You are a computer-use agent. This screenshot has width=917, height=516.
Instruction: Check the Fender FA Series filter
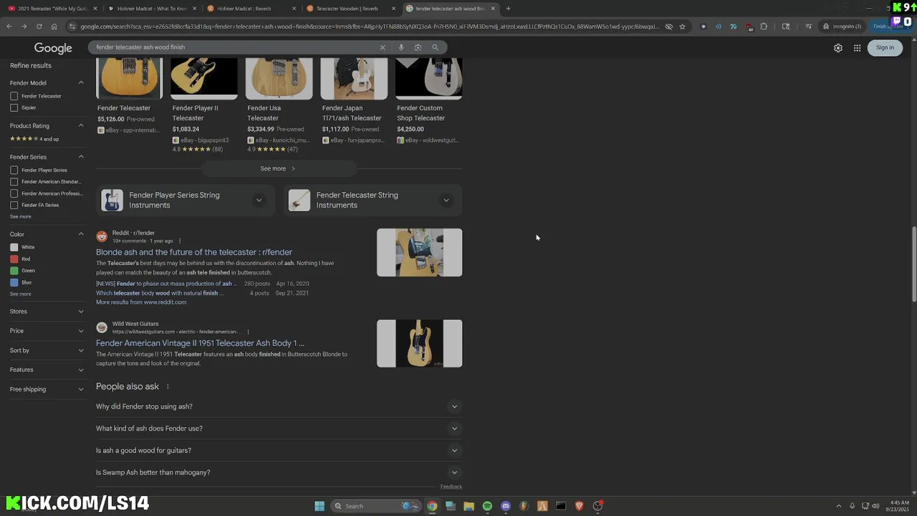tap(14, 205)
